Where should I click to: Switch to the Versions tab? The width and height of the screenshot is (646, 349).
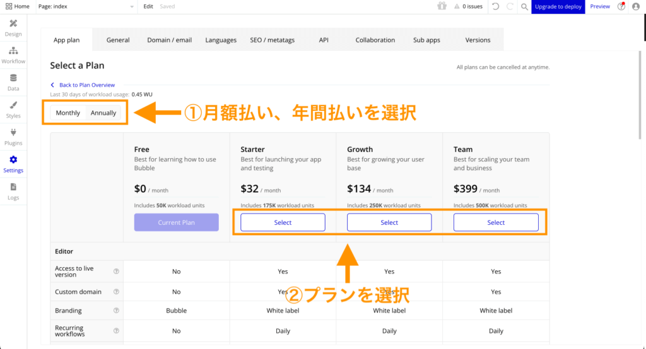[478, 40]
